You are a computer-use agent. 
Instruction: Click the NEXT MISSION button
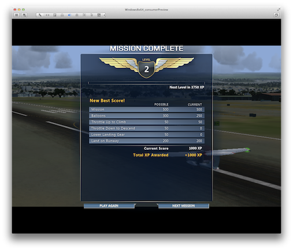183,206
